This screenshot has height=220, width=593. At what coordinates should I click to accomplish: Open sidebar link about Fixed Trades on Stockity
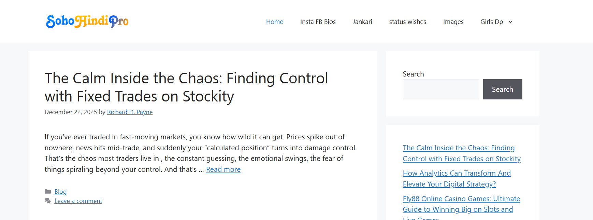pos(461,153)
